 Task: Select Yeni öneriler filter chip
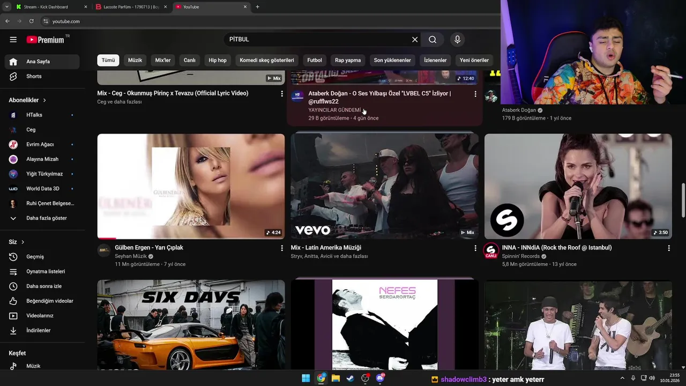pyautogui.click(x=474, y=60)
